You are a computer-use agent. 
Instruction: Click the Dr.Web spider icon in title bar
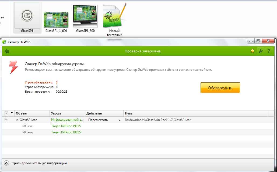[x=4, y=42]
